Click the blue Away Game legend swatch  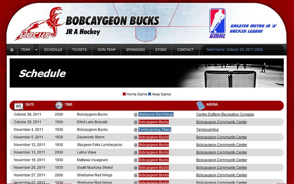pyautogui.click(x=150, y=94)
